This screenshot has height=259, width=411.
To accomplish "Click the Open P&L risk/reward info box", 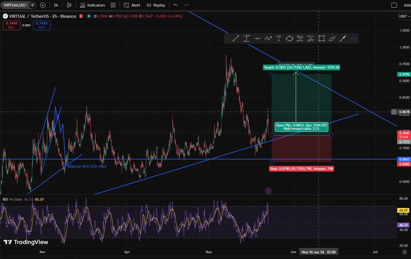I will [301, 127].
